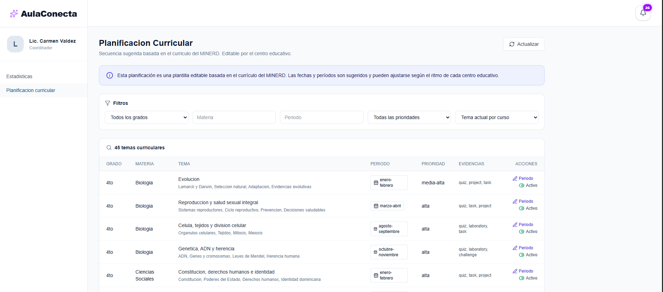The height and width of the screenshot is (292, 663).
Task: Click the user avatar with letter L
Action: tap(15, 44)
